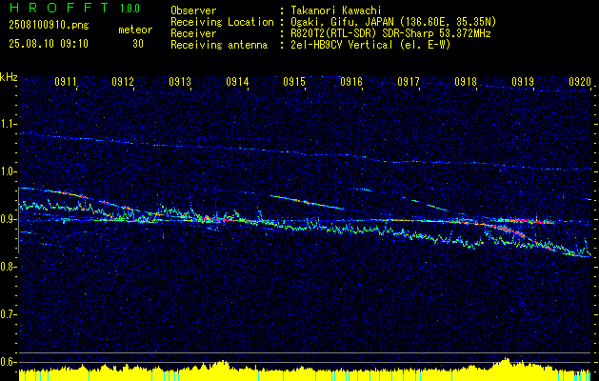
Task: Click time marker 0911
Action: (x=66, y=81)
